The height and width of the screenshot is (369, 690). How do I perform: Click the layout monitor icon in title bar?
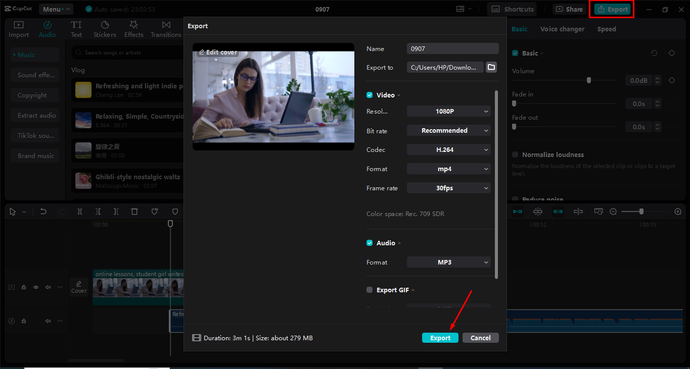[x=460, y=9]
